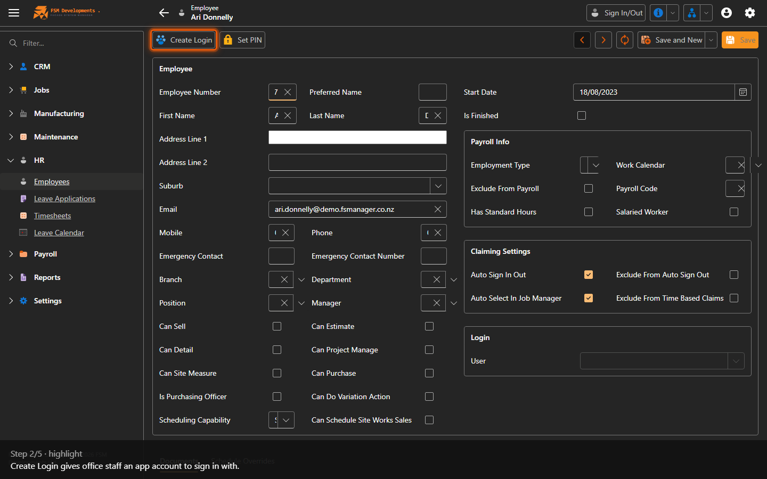Tick the Can Purchase checkbox

(x=429, y=373)
